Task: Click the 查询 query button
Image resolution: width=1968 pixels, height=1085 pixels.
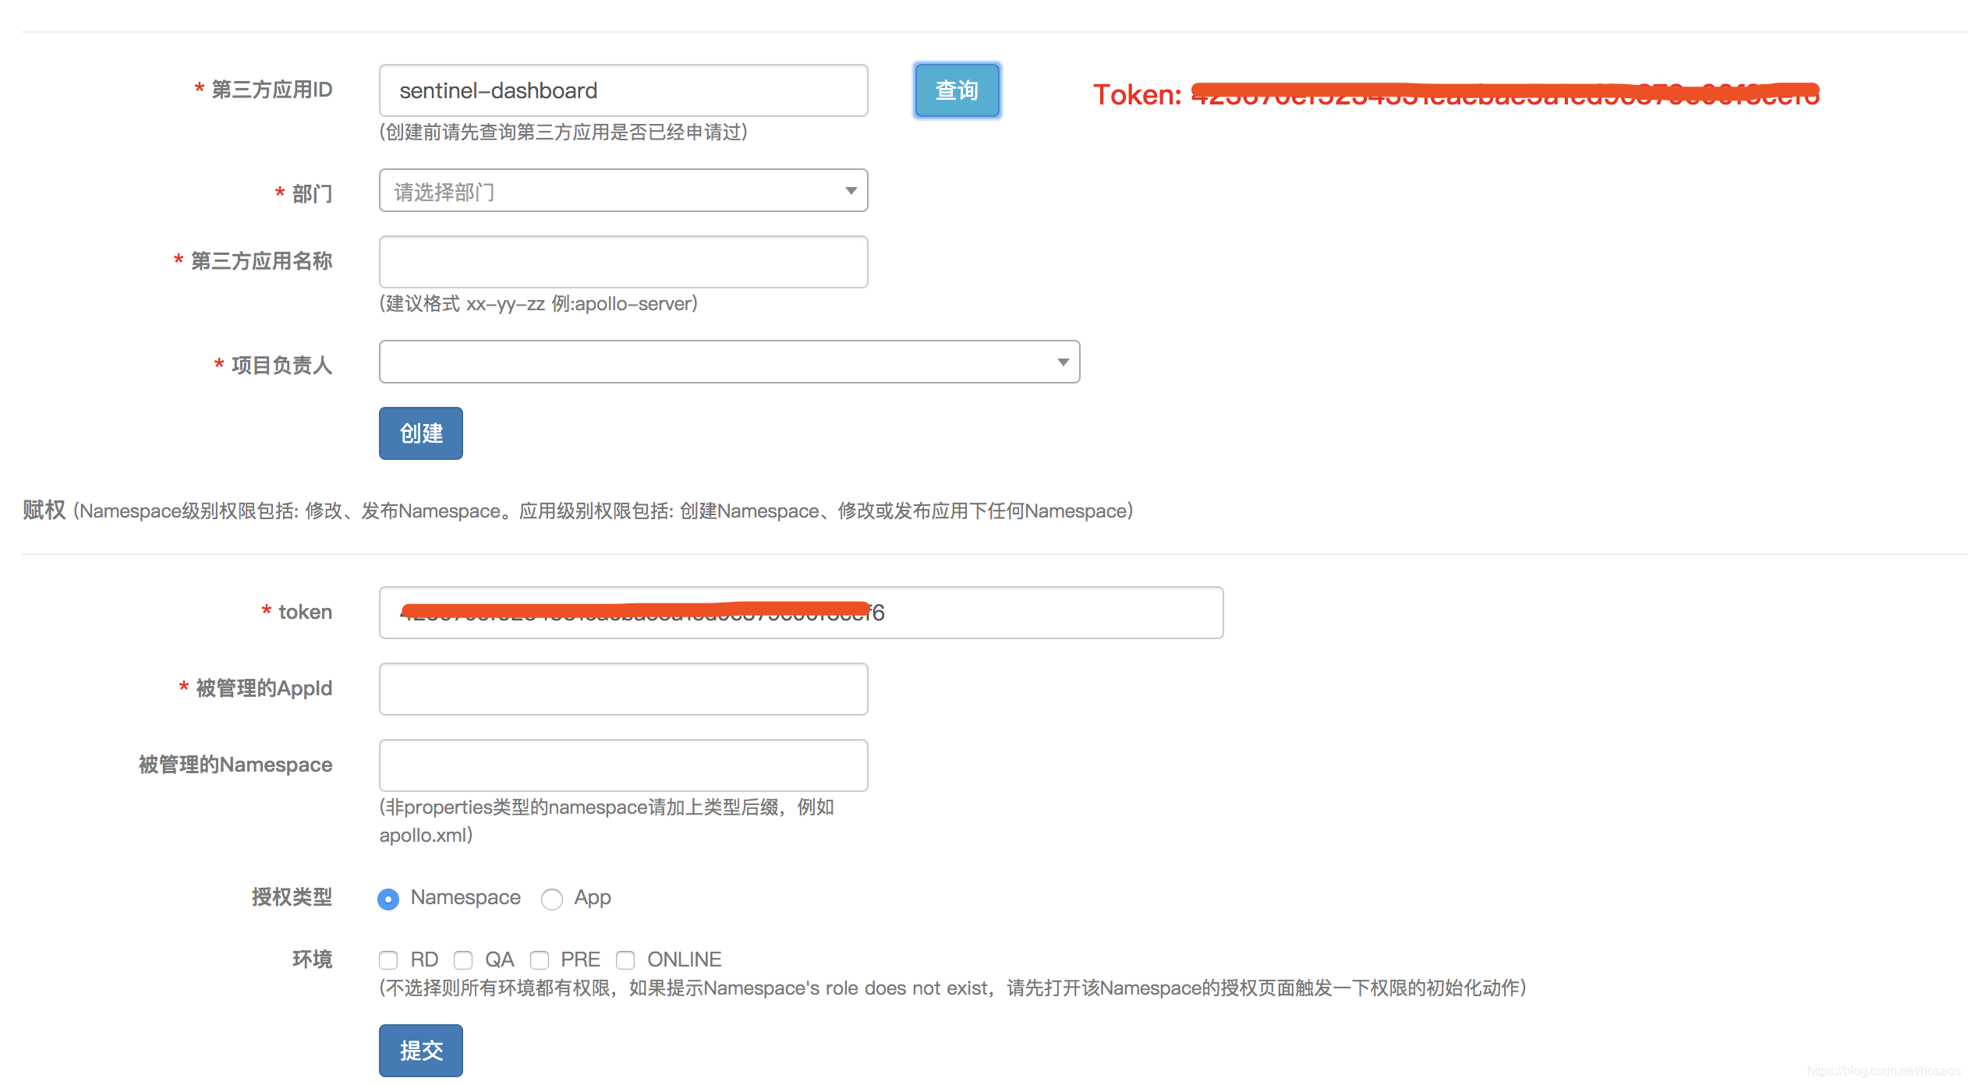Action: [957, 90]
